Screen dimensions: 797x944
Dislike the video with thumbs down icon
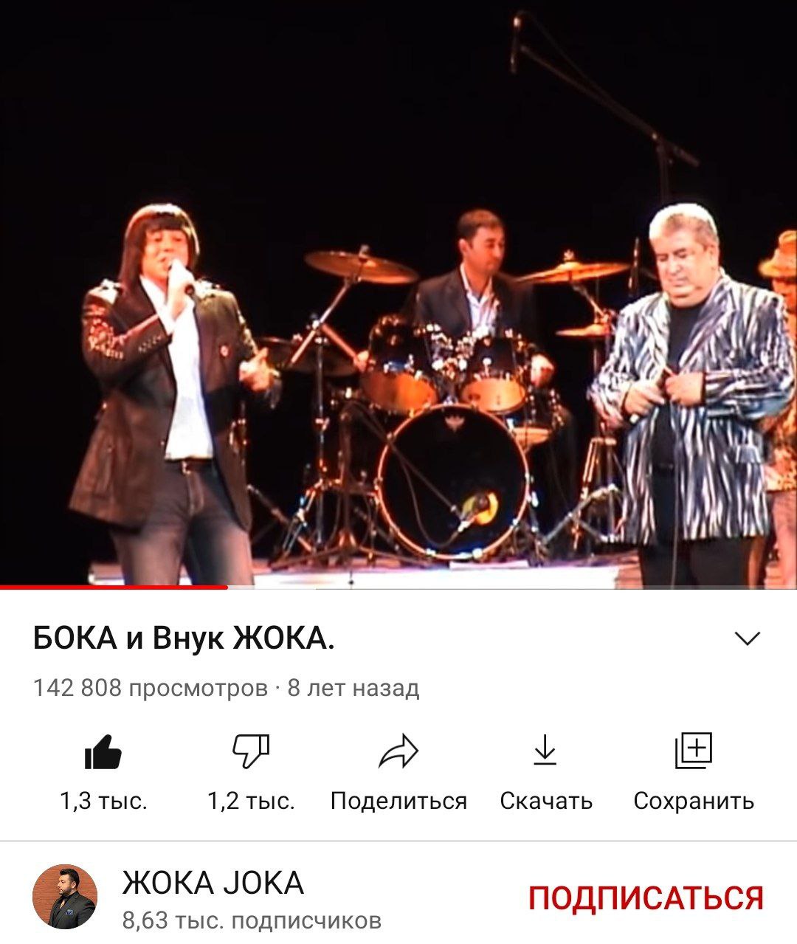[251, 752]
